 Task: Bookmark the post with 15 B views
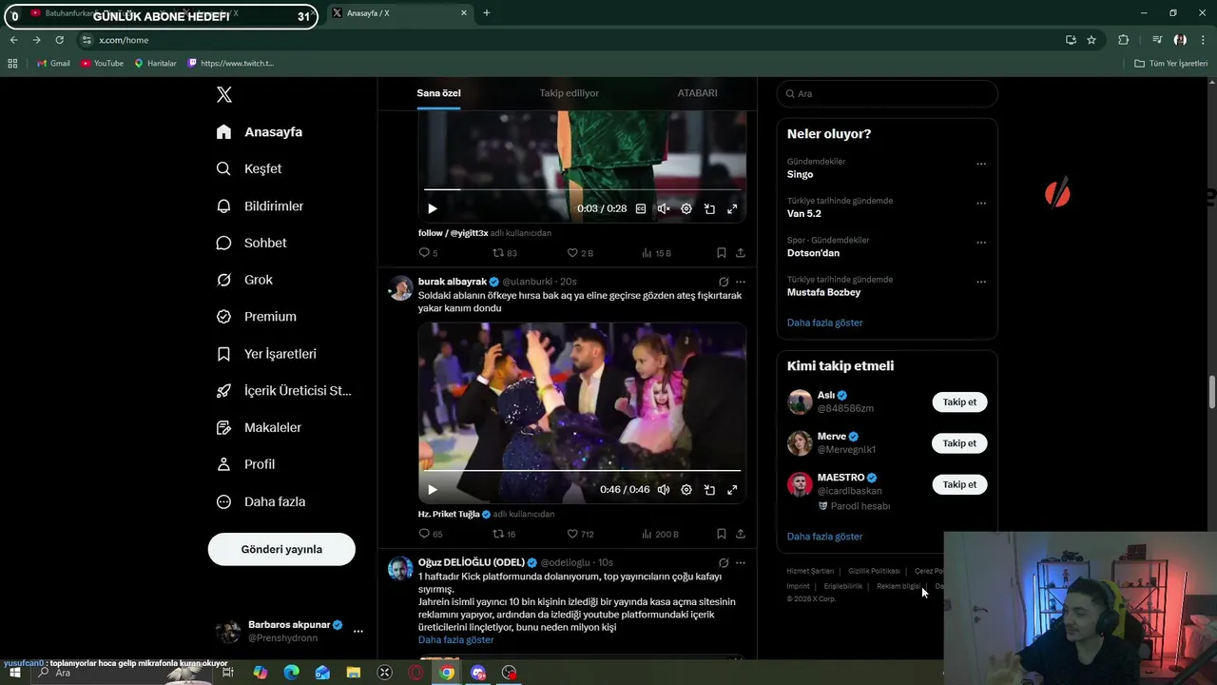721,253
